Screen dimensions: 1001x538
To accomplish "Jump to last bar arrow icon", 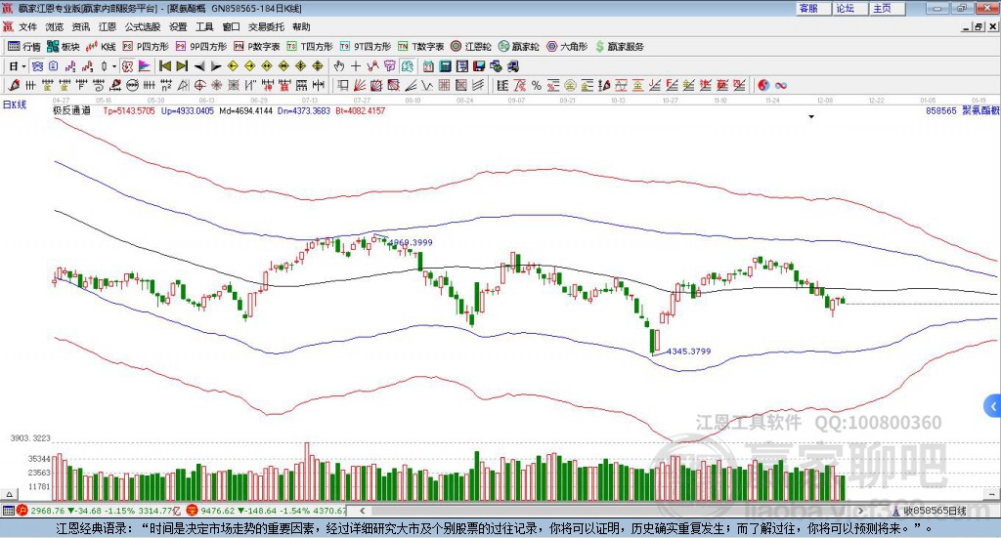I will click(182, 66).
